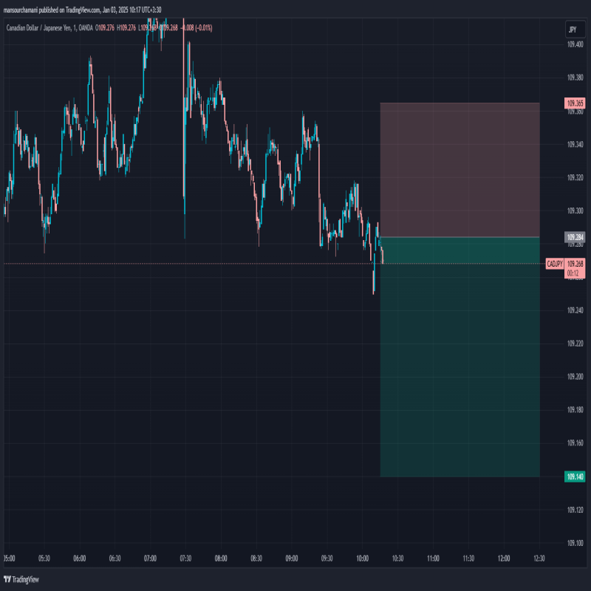Click the 109.100 price scale label
Image resolution: width=591 pixels, height=591 pixels.
click(575, 543)
